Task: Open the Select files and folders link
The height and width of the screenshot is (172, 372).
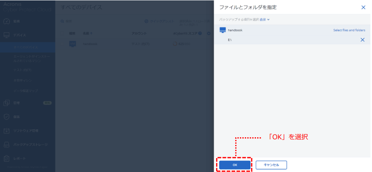Action: click(349, 30)
